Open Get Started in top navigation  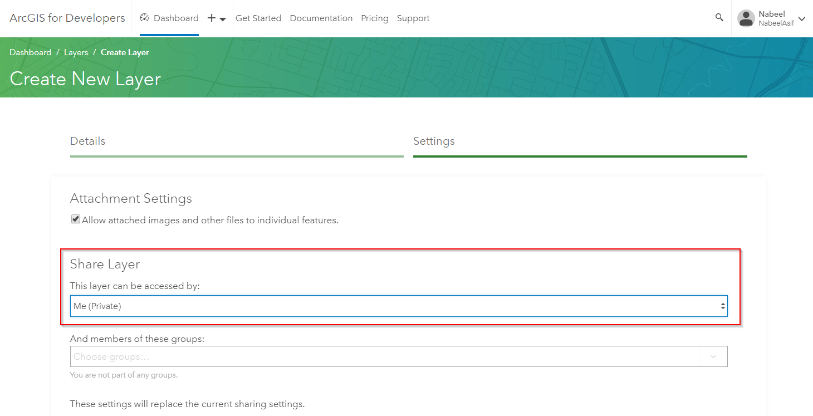click(258, 18)
